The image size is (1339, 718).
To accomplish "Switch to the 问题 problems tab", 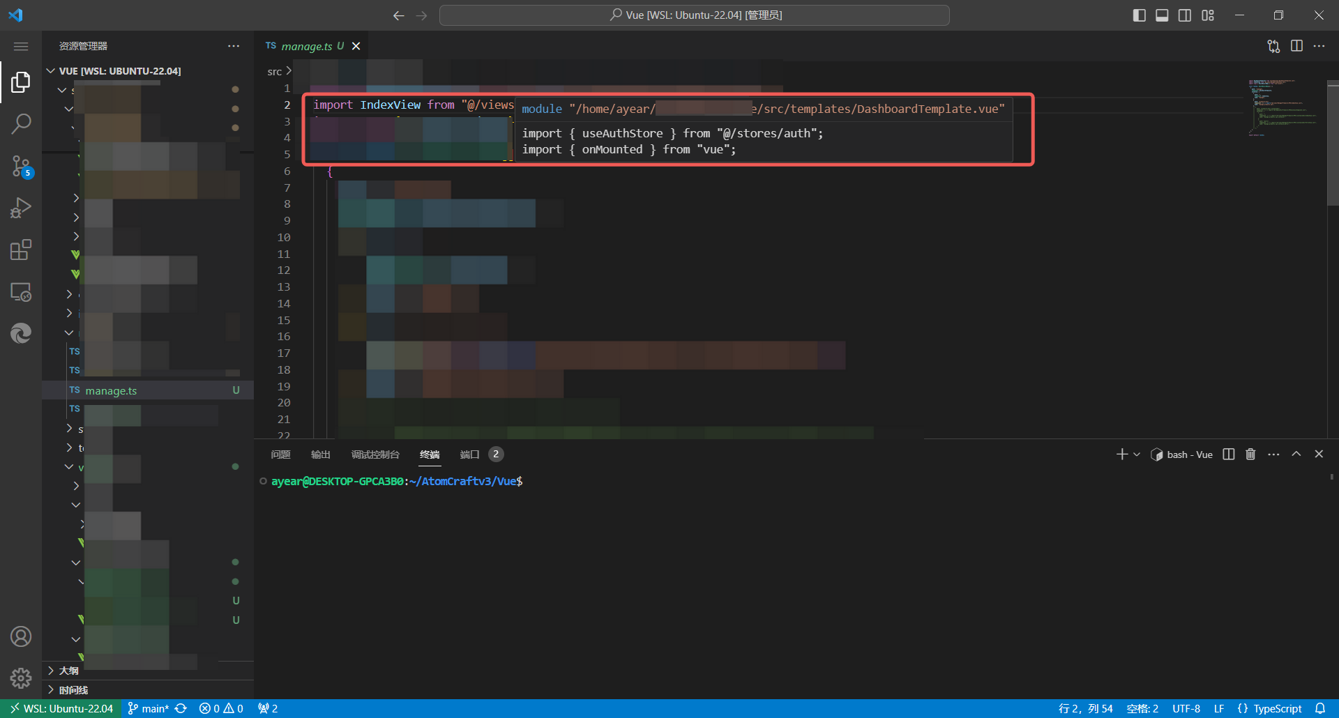I will click(x=280, y=455).
